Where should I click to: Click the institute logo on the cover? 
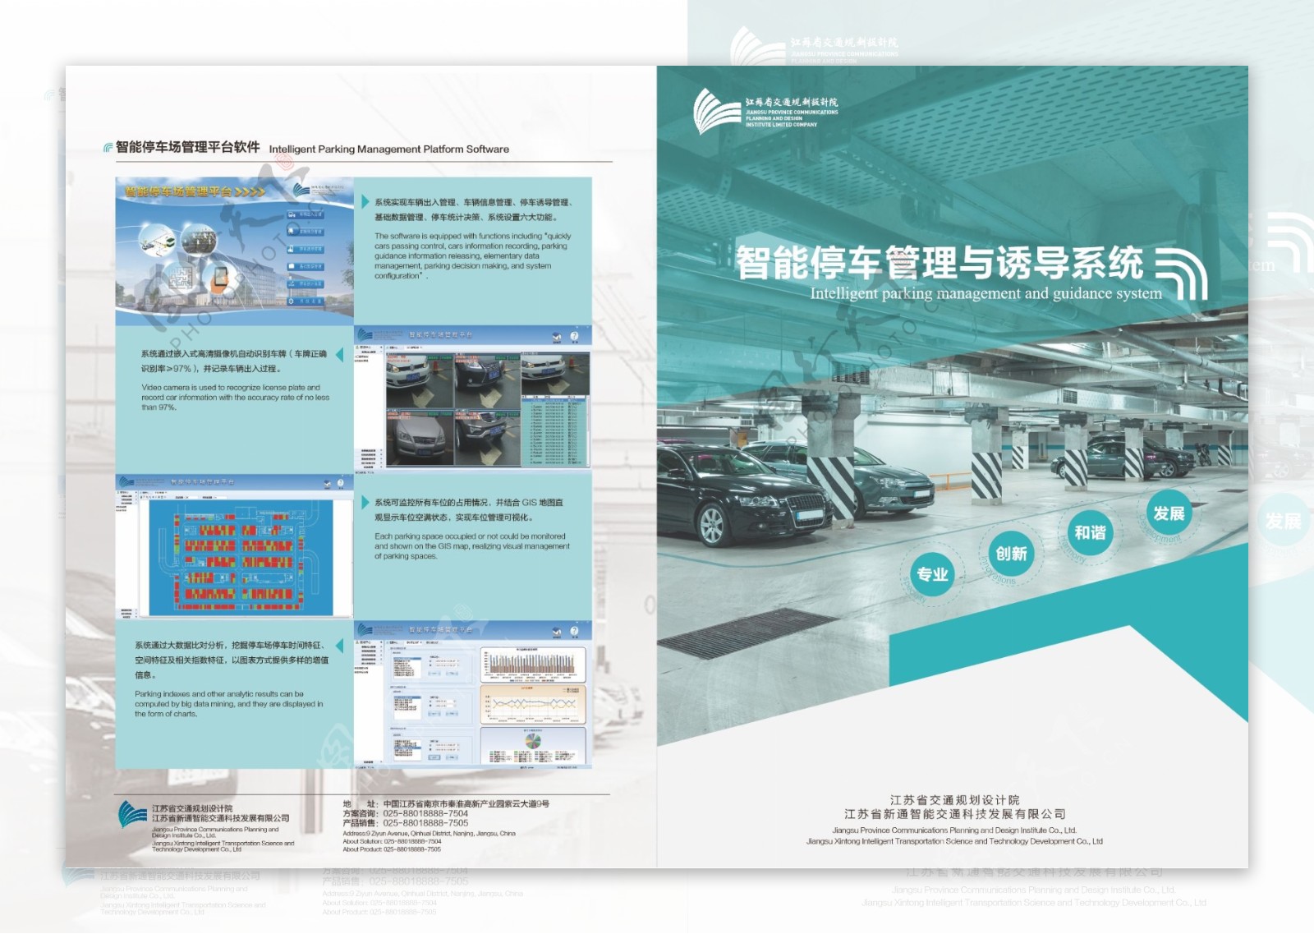[765, 112]
